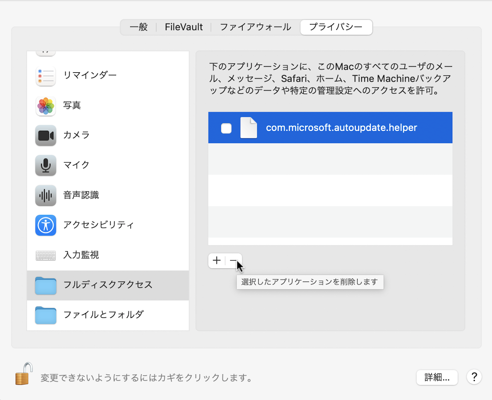Click the padlock icon to prevent changes
This screenshot has height=400, width=492.
pyautogui.click(x=24, y=374)
